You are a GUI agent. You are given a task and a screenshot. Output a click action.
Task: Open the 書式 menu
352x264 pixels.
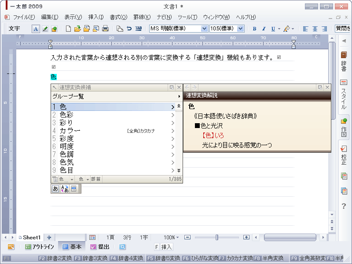click(118, 17)
